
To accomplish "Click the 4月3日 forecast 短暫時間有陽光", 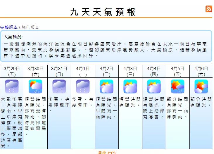I will (130, 102).
